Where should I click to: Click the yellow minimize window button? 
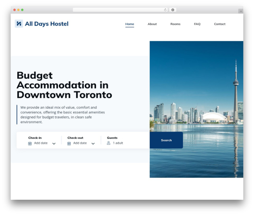pyautogui.click(x=18, y=10)
